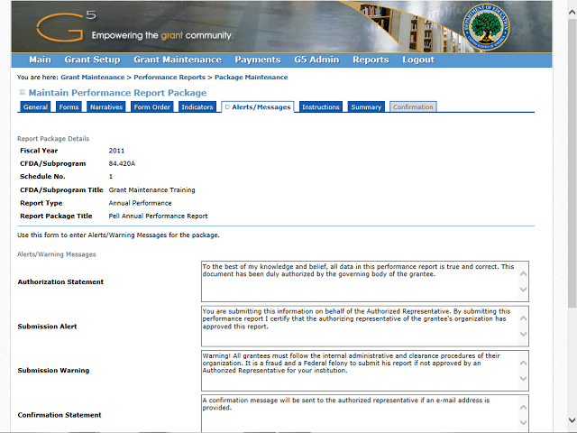577x433 pixels.
Task: Switch to the Instructions tab
Action: pos(321,106)
